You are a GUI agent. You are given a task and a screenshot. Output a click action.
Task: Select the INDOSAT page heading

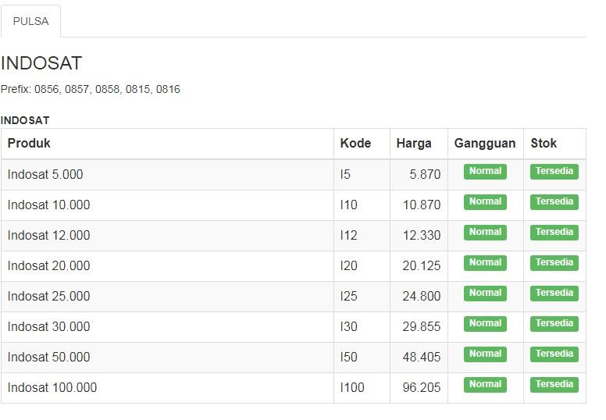click(x=41, y=63)
